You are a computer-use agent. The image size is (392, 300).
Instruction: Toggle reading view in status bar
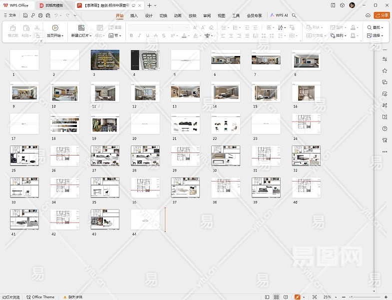click(x=285, y=297)
